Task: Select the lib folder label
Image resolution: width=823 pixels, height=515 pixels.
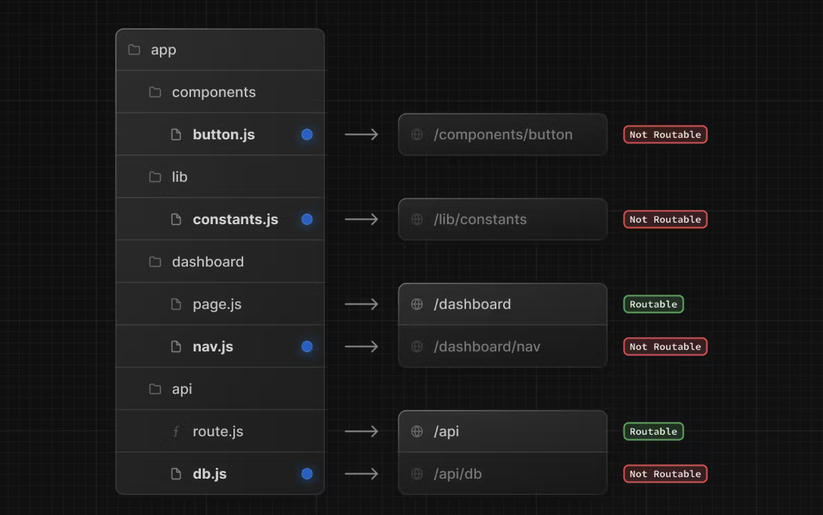Action: [180, 176]
